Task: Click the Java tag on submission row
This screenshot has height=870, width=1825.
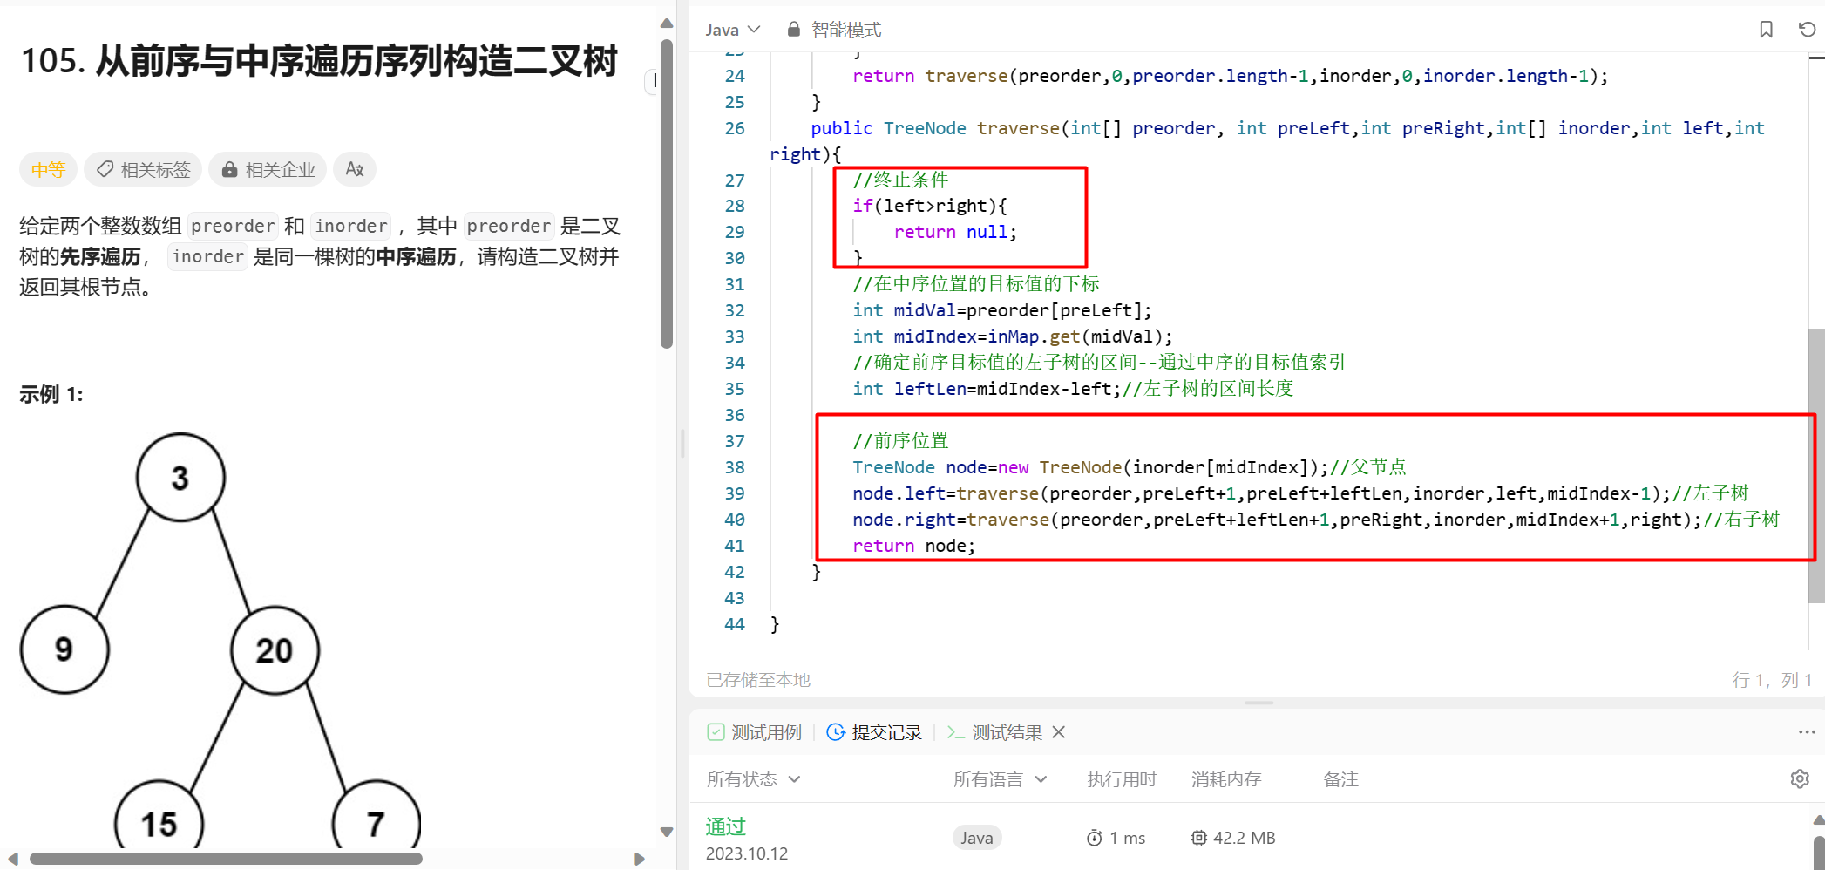Action: click(x=977, y=838)
